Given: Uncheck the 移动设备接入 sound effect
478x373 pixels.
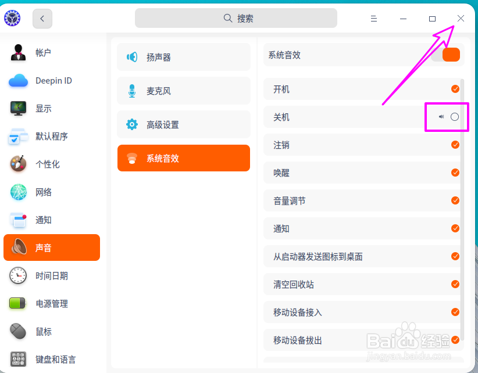Looking at the screenshot, I should (455, 312).
